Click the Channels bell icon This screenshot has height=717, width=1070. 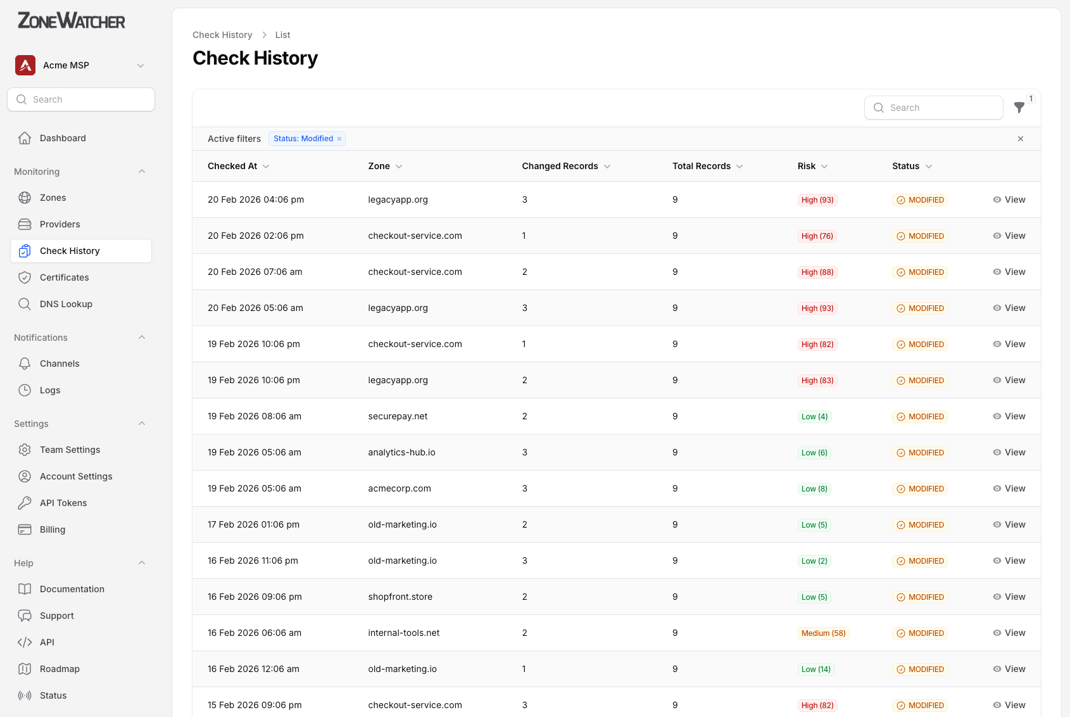click(x=25, y=363)
